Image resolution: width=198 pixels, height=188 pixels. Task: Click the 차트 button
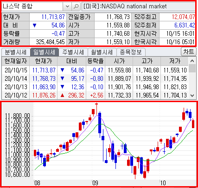point(189,52)
